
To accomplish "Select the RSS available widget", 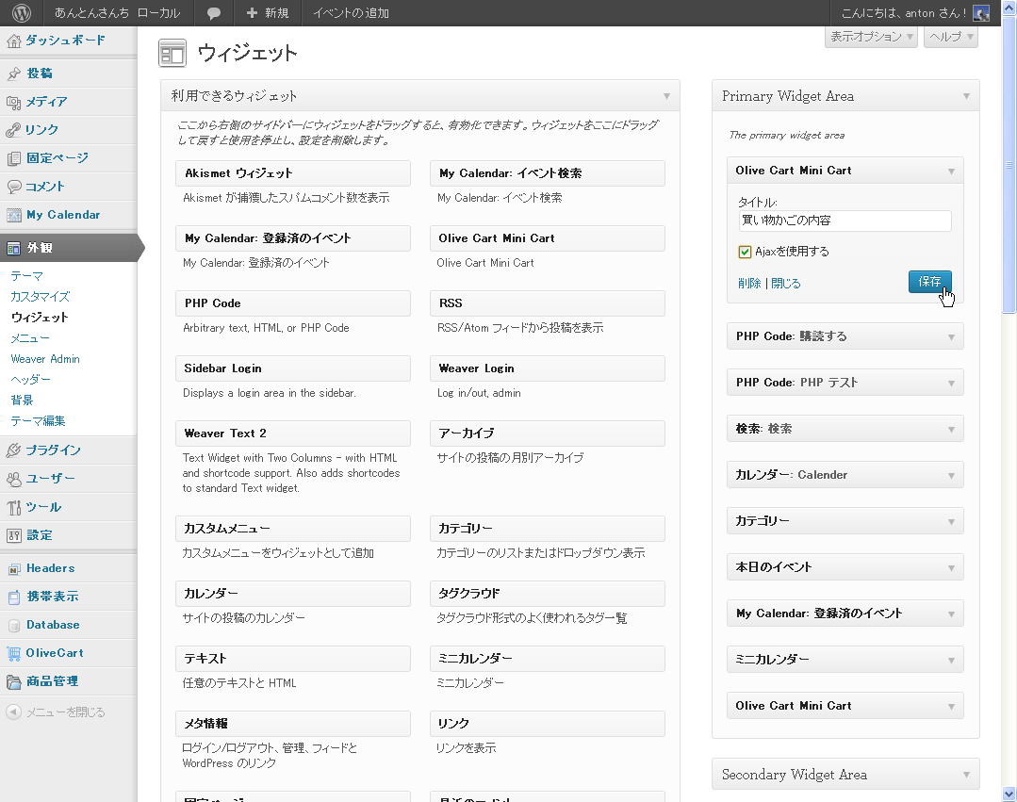I will pos(548,303).
